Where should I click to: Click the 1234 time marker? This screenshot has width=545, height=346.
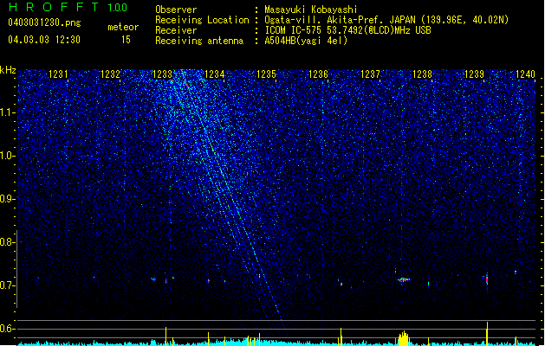[x=215, y=74]
